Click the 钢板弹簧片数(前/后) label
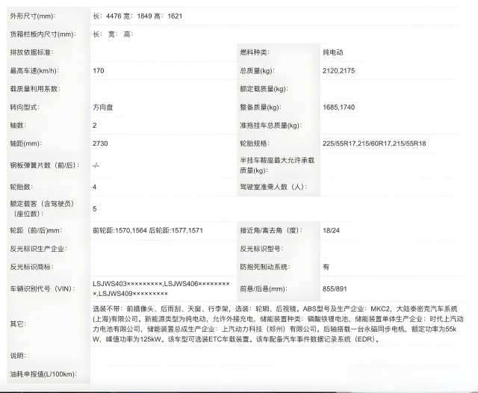The height and width of the screenshot is (393, 478). pos(45,165)
